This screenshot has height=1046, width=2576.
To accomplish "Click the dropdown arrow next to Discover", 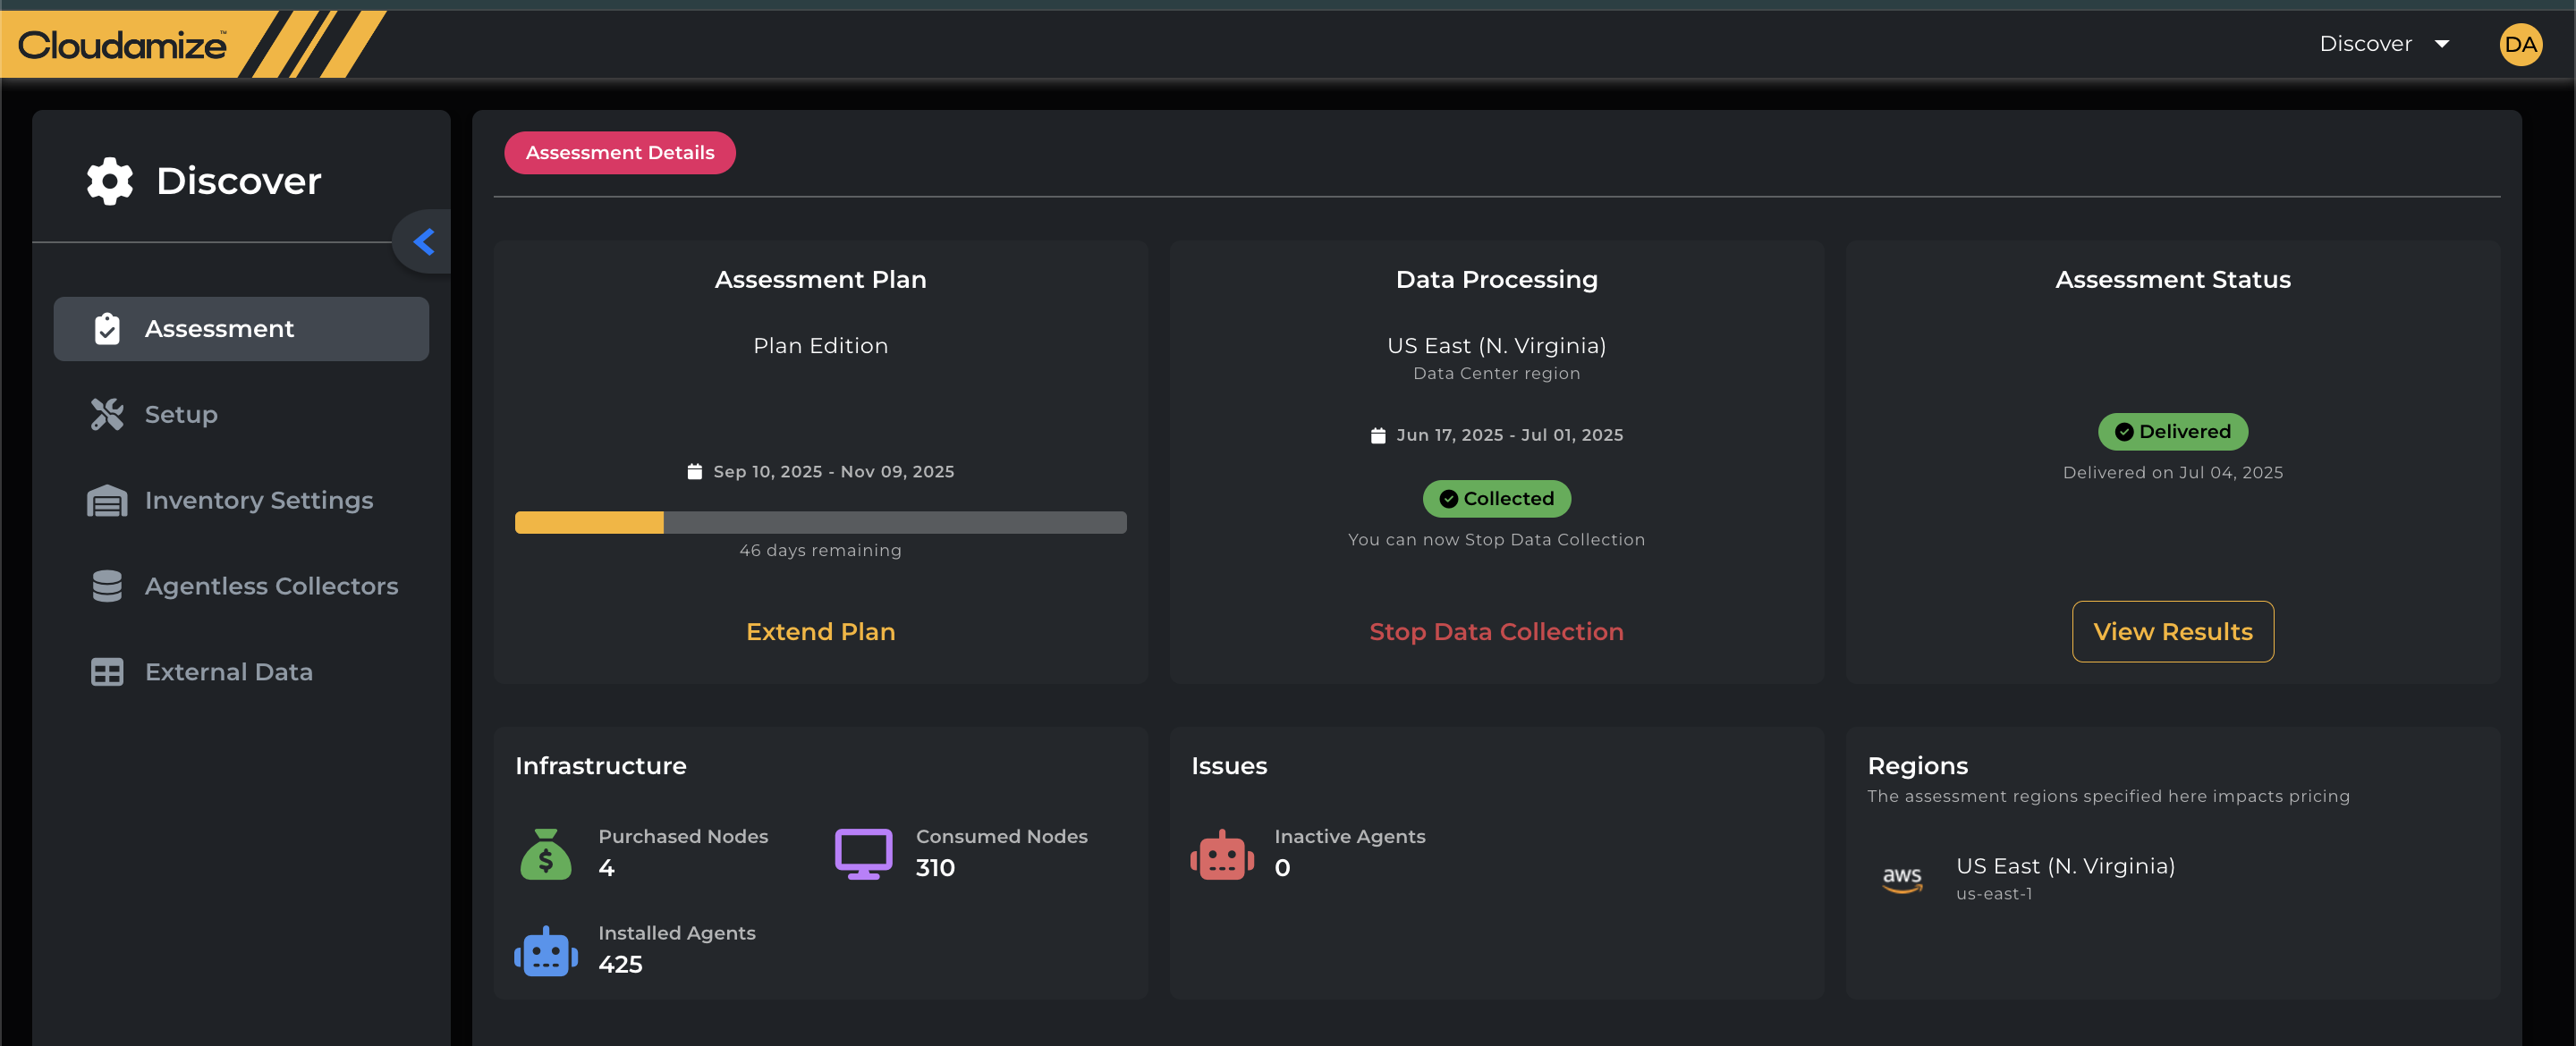I will 2441,44.
